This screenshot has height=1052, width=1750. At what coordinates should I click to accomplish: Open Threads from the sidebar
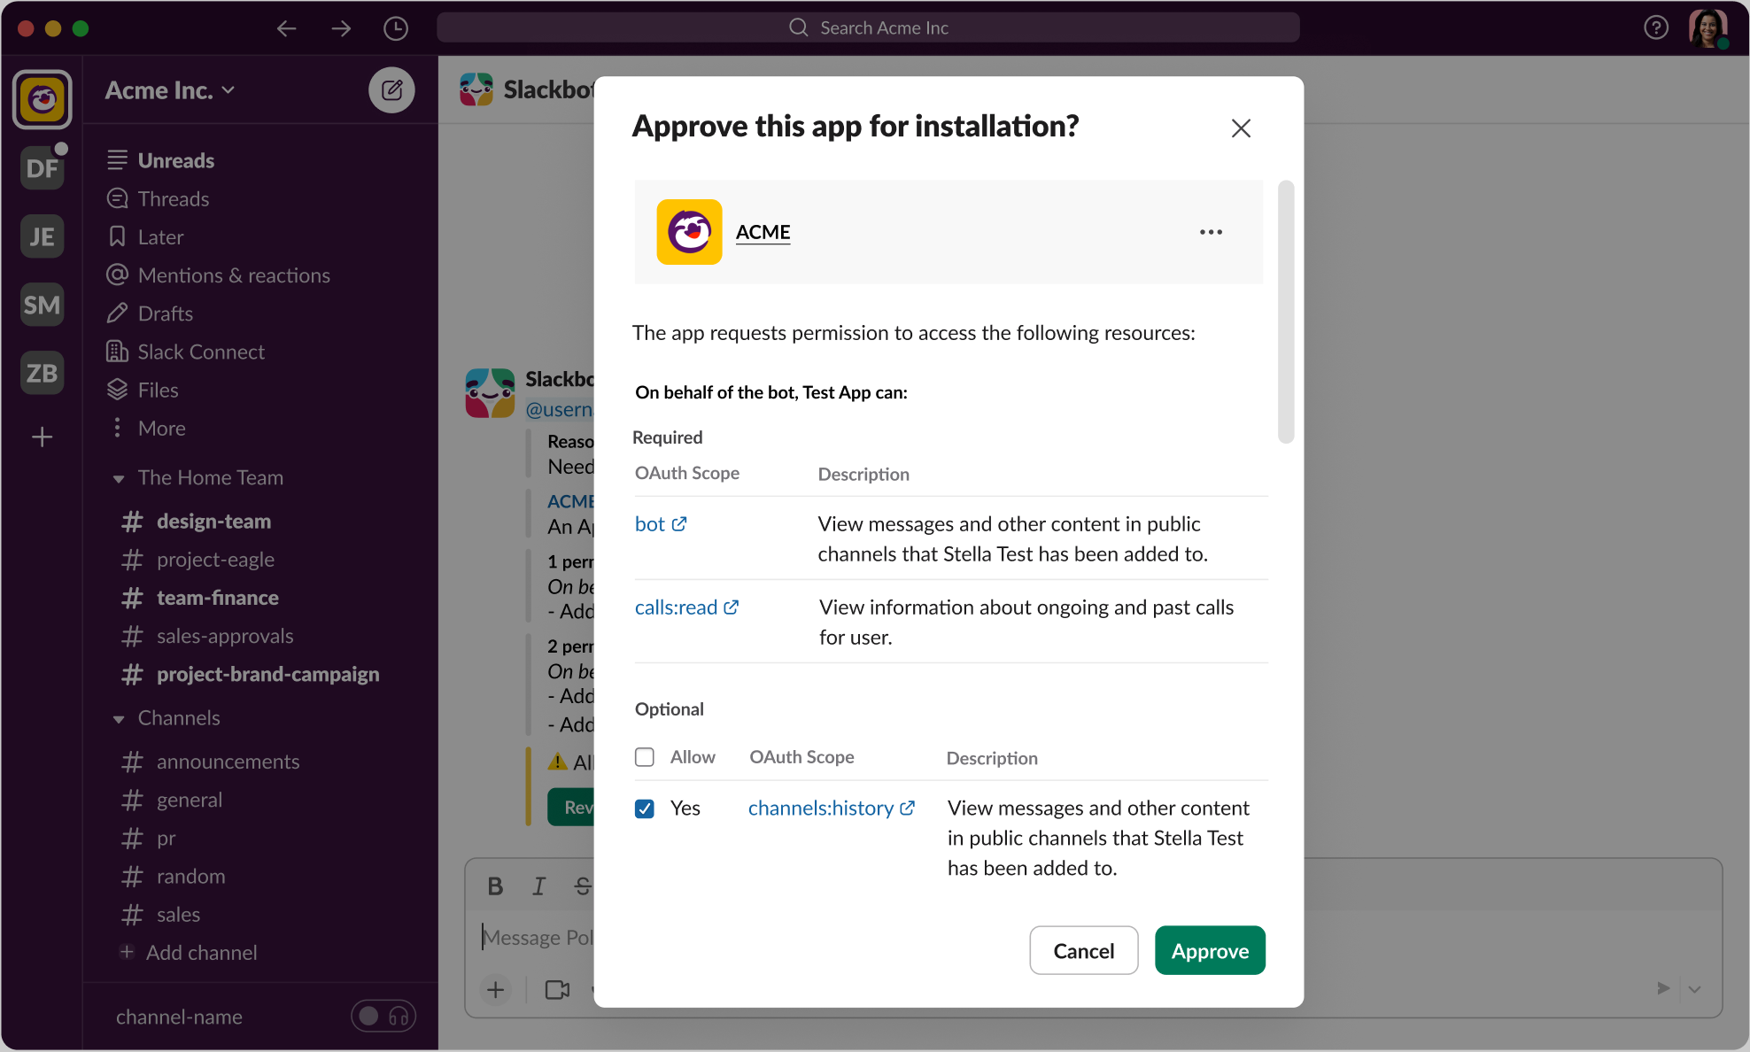click(x=174, y=198)
